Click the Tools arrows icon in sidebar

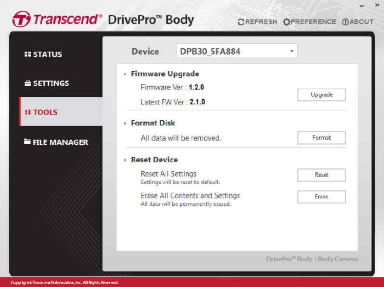(x=28, y=112)
